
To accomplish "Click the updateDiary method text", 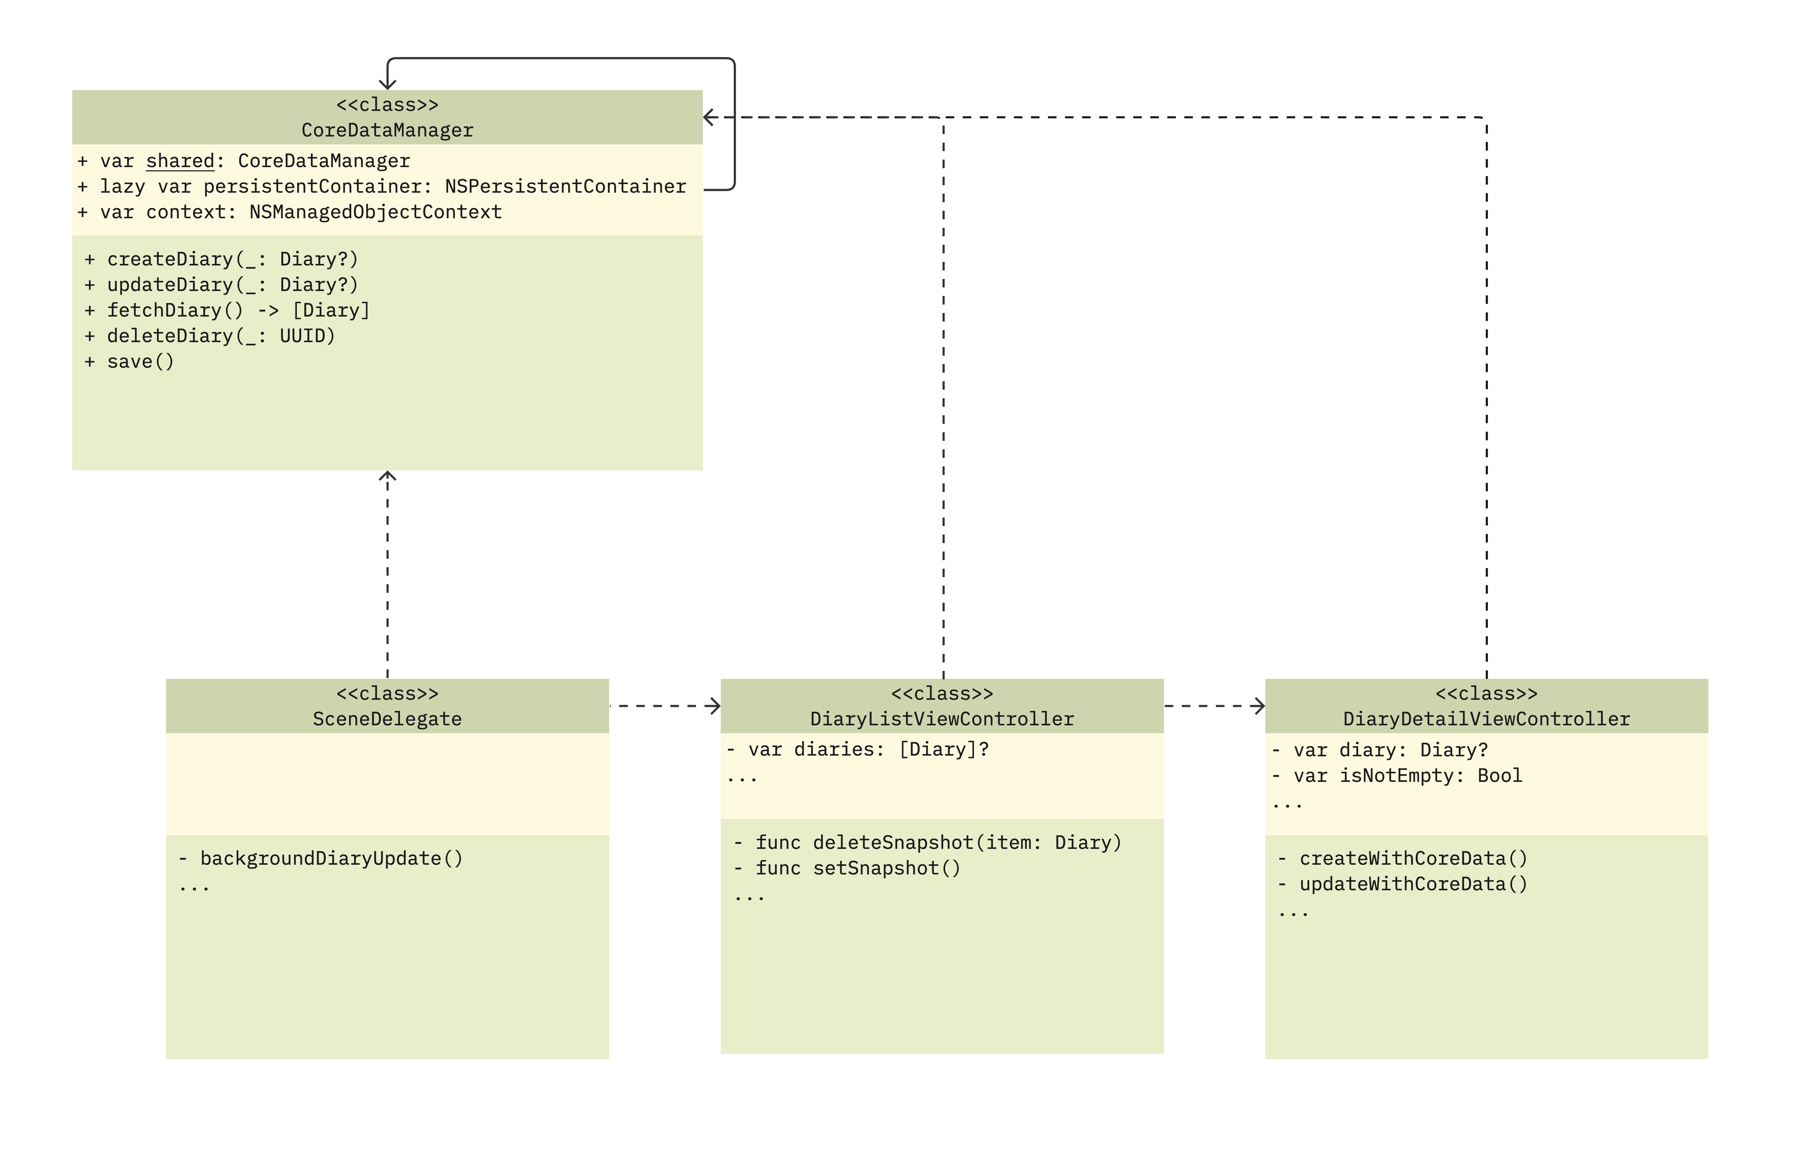I will point(222,285).
